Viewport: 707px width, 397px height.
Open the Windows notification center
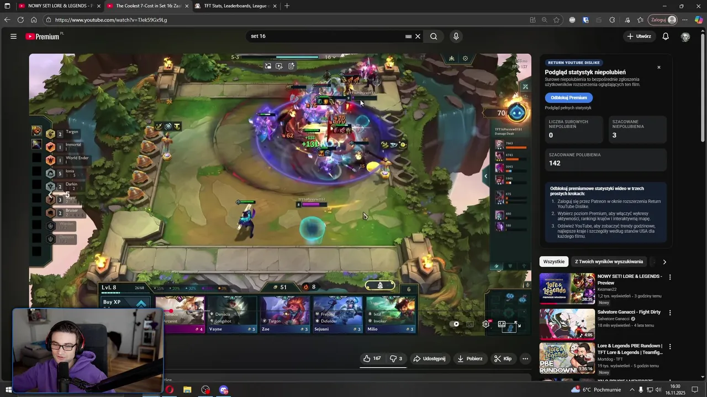pyautogui.click(x=695, y=390)
